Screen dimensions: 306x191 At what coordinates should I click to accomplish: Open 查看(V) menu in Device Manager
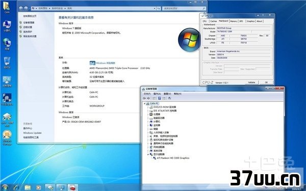[167, 94]
